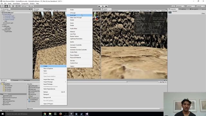
Task: Choose C# Script from Create submenu
Action: tap(80, 13)
